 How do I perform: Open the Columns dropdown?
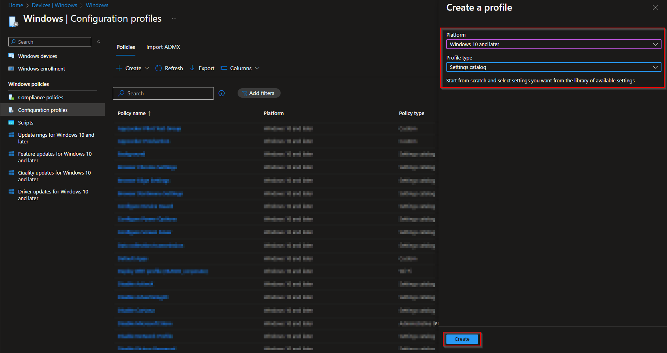[x=240, y=68]
